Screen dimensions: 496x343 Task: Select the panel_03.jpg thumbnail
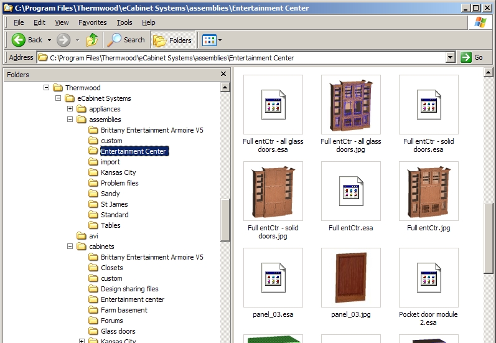click(x=351, y=278)
